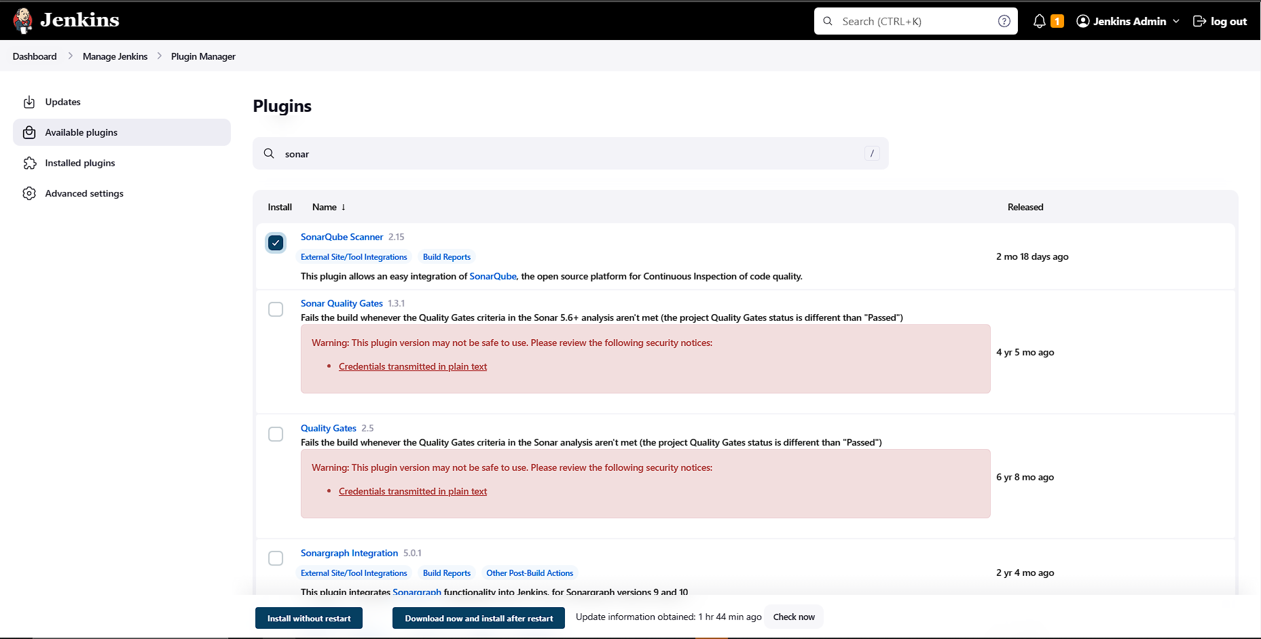This screenshot has height=639, width=1261.
Task: Click the log out icon
Action: (1199, 21)
